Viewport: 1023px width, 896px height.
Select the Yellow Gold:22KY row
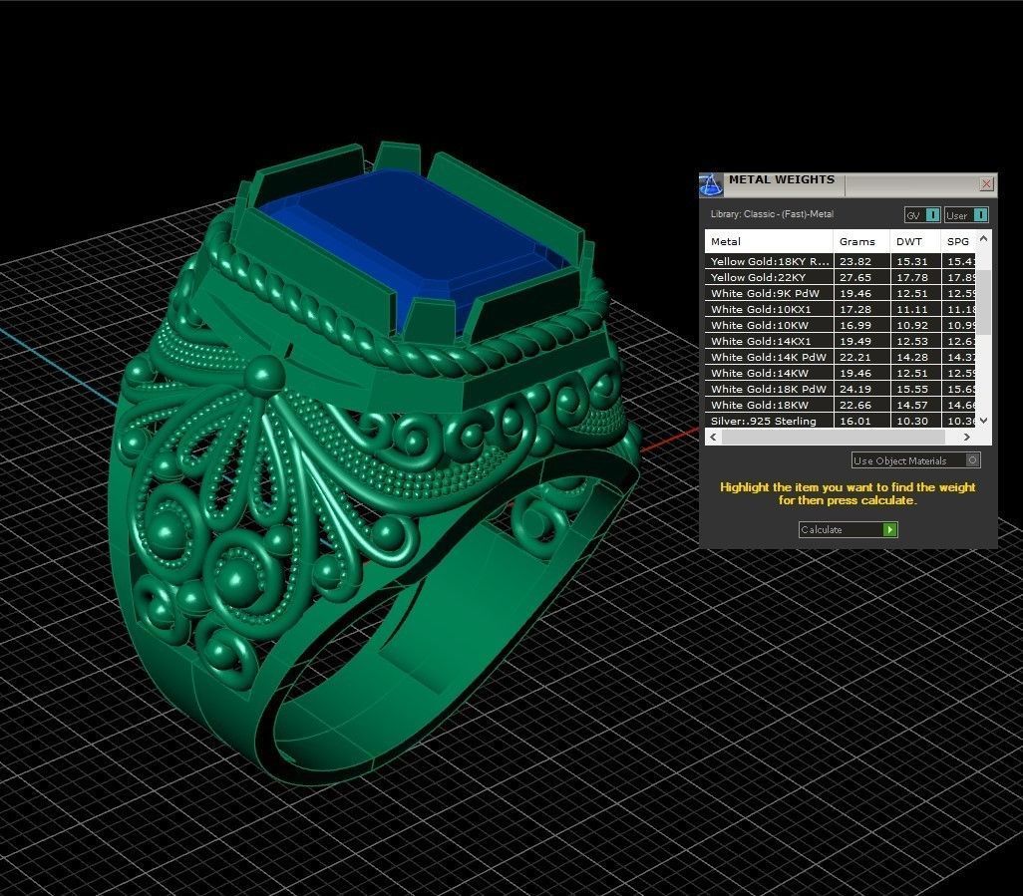(x=841, y=277)
